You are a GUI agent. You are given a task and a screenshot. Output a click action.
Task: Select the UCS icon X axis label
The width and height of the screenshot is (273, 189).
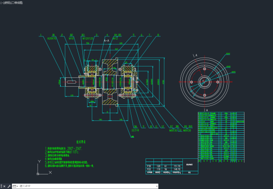50,172
